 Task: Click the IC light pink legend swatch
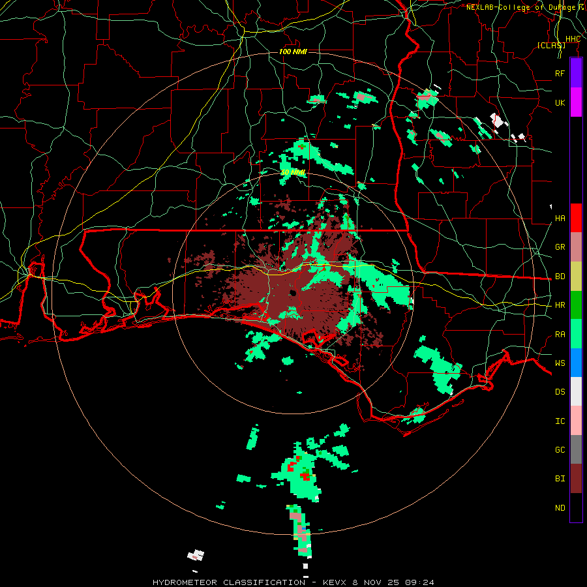576,421
